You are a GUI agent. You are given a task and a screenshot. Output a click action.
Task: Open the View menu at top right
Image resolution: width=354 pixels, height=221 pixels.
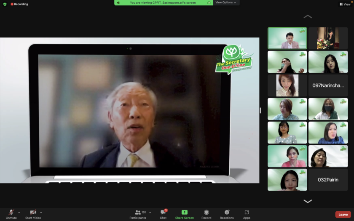(x=344, y=4)
